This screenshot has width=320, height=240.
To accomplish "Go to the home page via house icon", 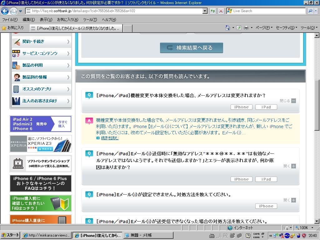I will click(x=228, y=28).
